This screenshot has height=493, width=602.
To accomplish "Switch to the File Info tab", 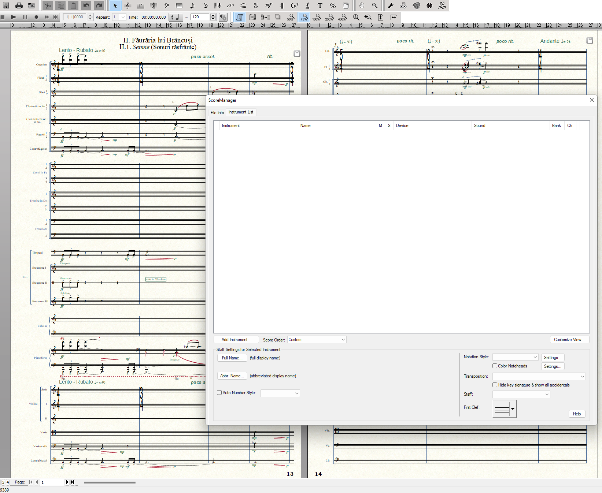I will [217, 113].
